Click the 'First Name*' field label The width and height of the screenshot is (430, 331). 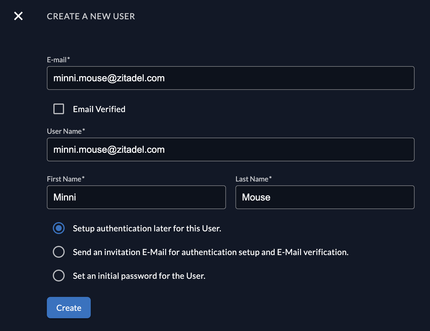66,179
